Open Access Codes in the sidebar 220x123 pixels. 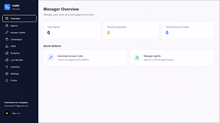tap(19, 32)
